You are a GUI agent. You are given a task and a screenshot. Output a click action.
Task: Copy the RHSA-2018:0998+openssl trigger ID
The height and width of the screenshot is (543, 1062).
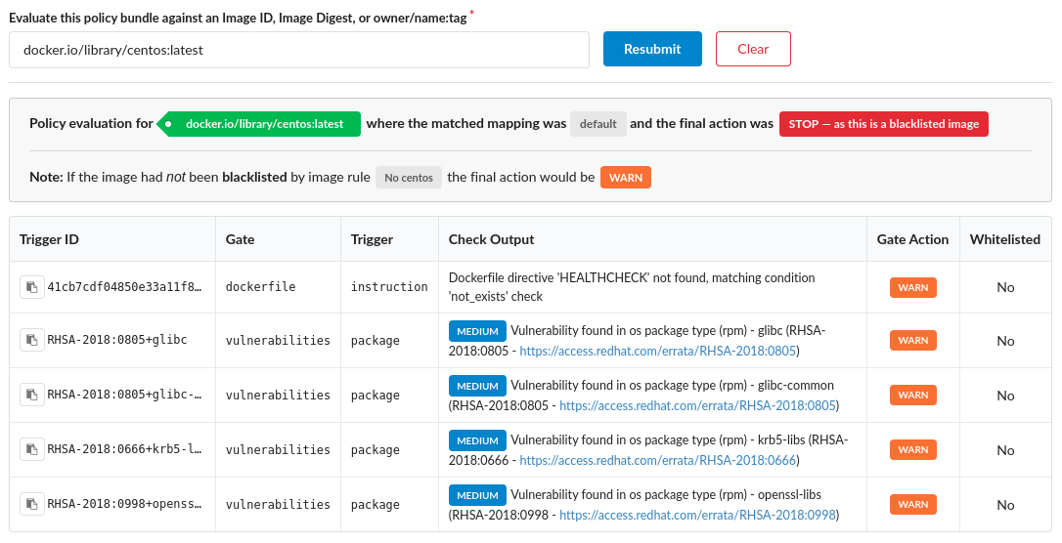[32, 505]
